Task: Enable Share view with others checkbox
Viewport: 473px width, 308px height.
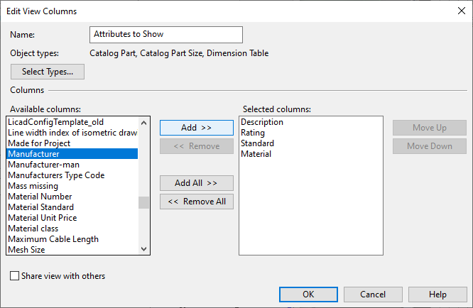Action: coord(15,276)
